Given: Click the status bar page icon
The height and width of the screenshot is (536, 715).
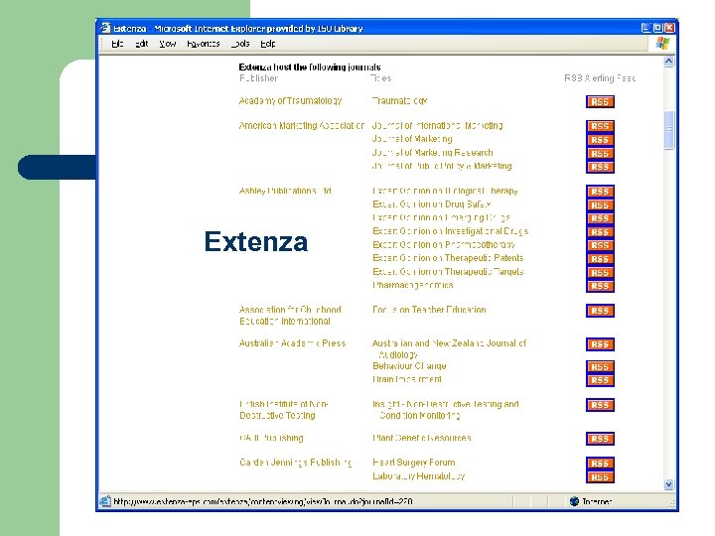Looking at the screenshot, I should tap(105, 501).
